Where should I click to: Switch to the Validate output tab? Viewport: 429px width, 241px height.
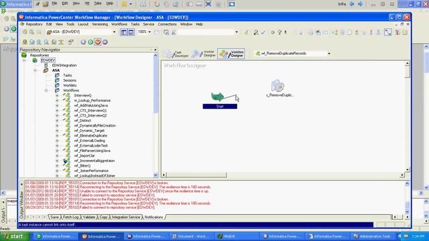[x=89, y=217]
